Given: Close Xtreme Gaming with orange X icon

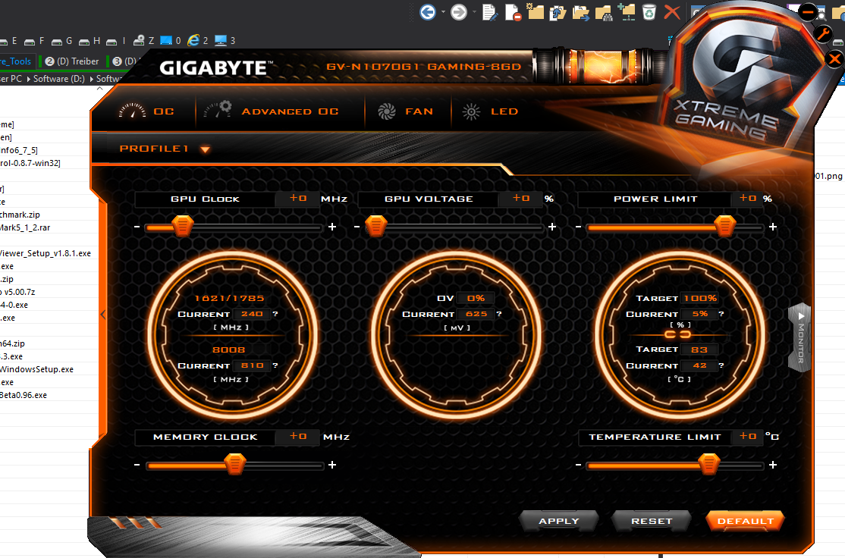Looking at the screenshot, I should 835,58.
